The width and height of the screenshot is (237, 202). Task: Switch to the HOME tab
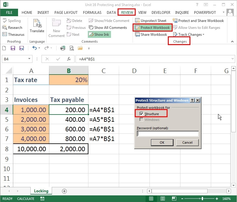27,13
